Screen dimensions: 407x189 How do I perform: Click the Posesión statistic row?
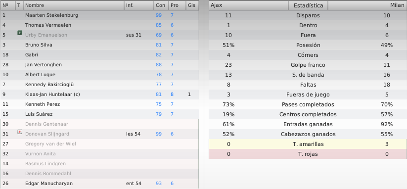(x=308, y=45)
